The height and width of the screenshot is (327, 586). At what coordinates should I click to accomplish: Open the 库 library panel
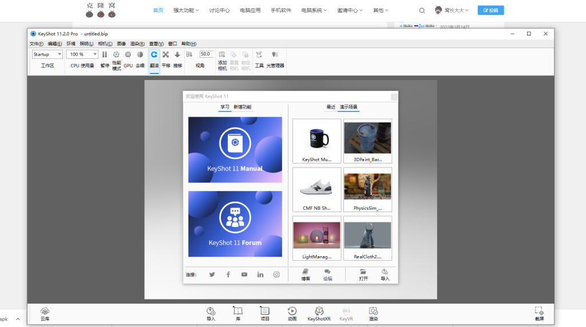click(x=237, y=314)
